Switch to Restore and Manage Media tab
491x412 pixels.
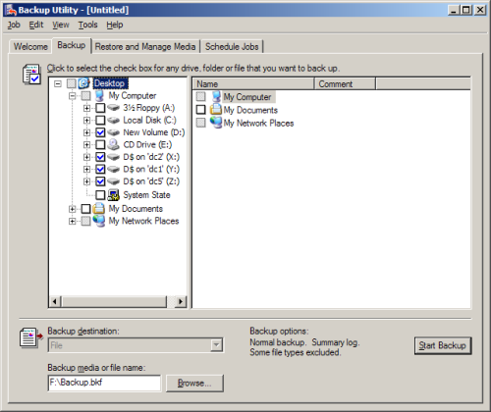[145, 47]
